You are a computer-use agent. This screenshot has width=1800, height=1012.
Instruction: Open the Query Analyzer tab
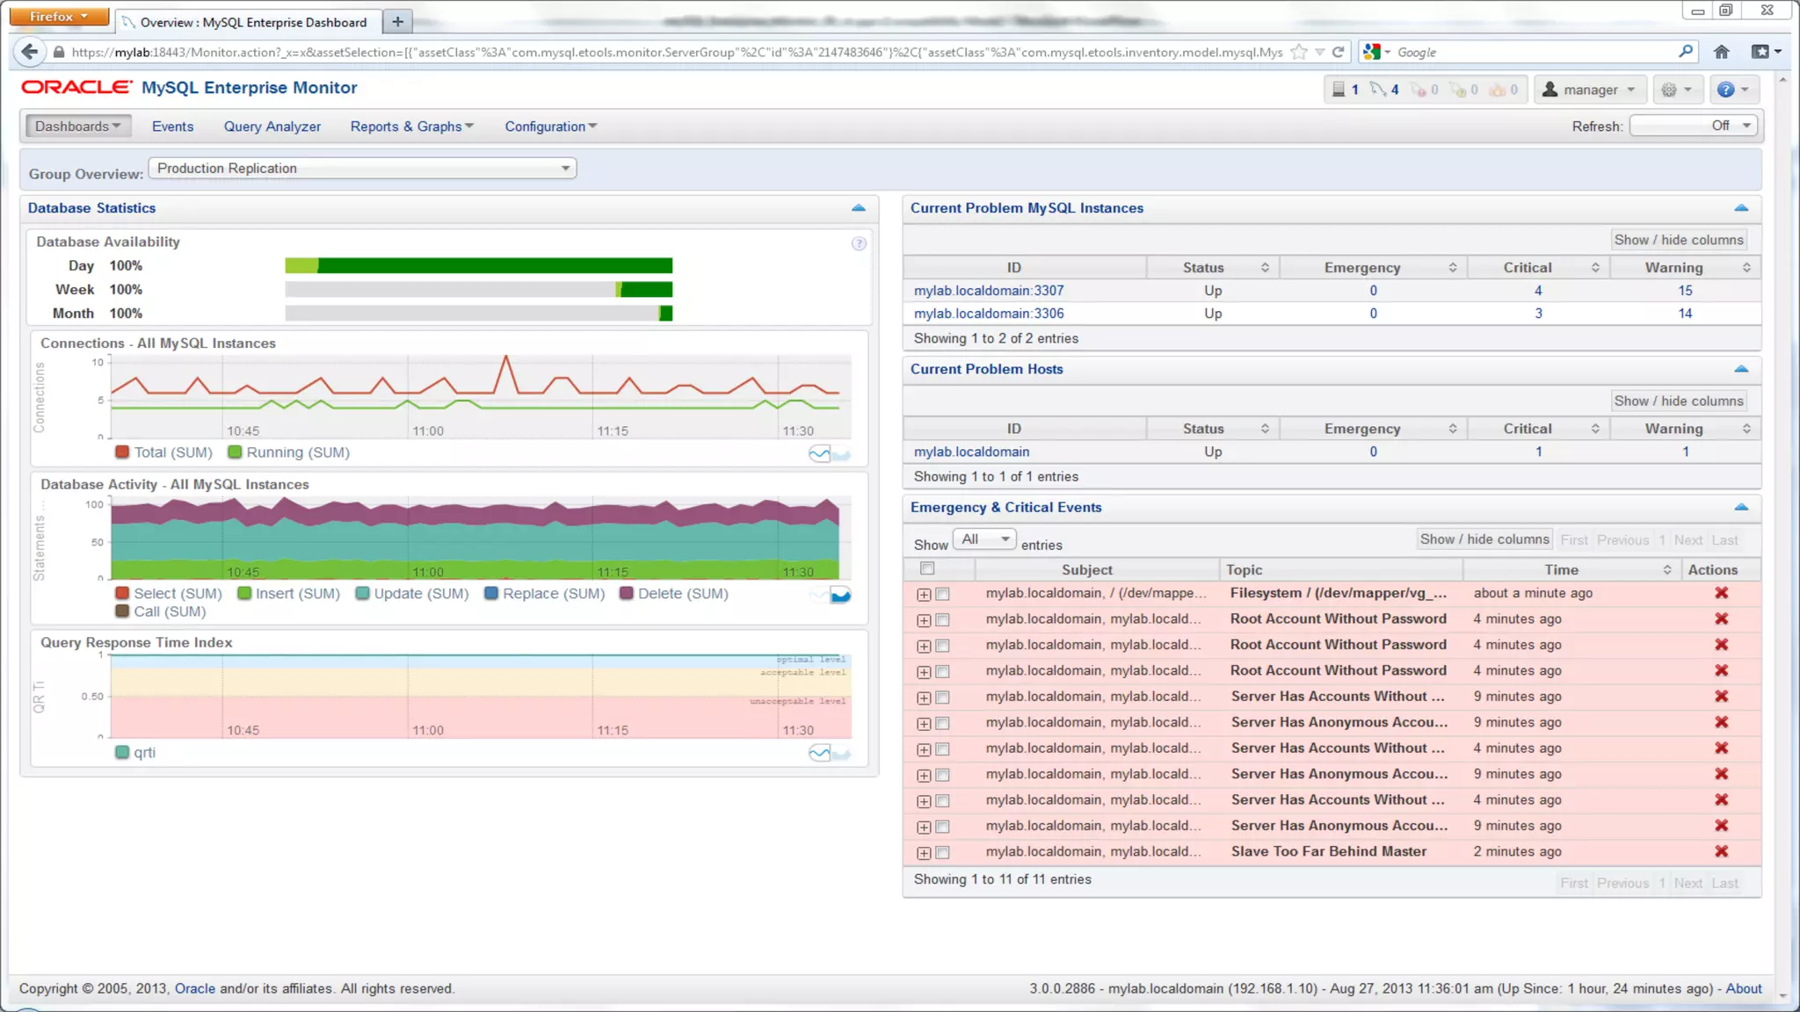[272, 126]
